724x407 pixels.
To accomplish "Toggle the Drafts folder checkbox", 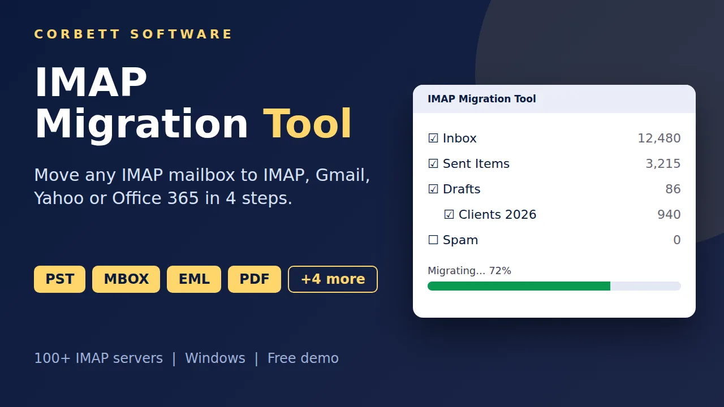I will [x=433, y=189].
